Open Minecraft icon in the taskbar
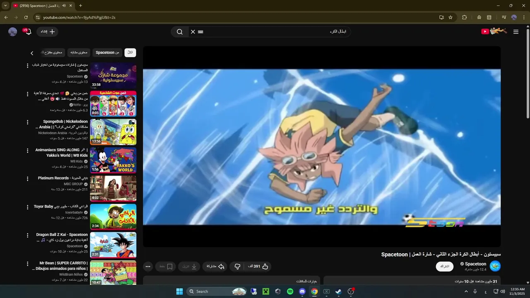The image size is (530, 298). pos(266,291)
